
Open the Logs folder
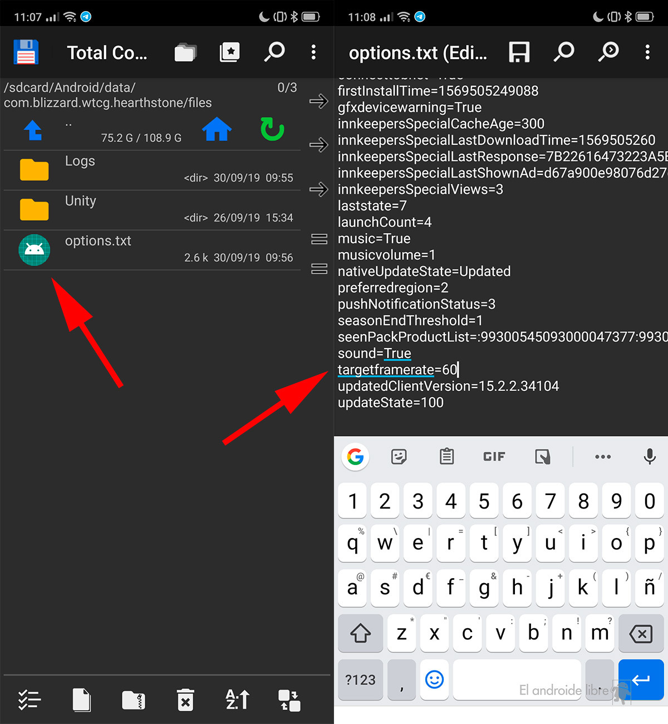pos(152,170)
